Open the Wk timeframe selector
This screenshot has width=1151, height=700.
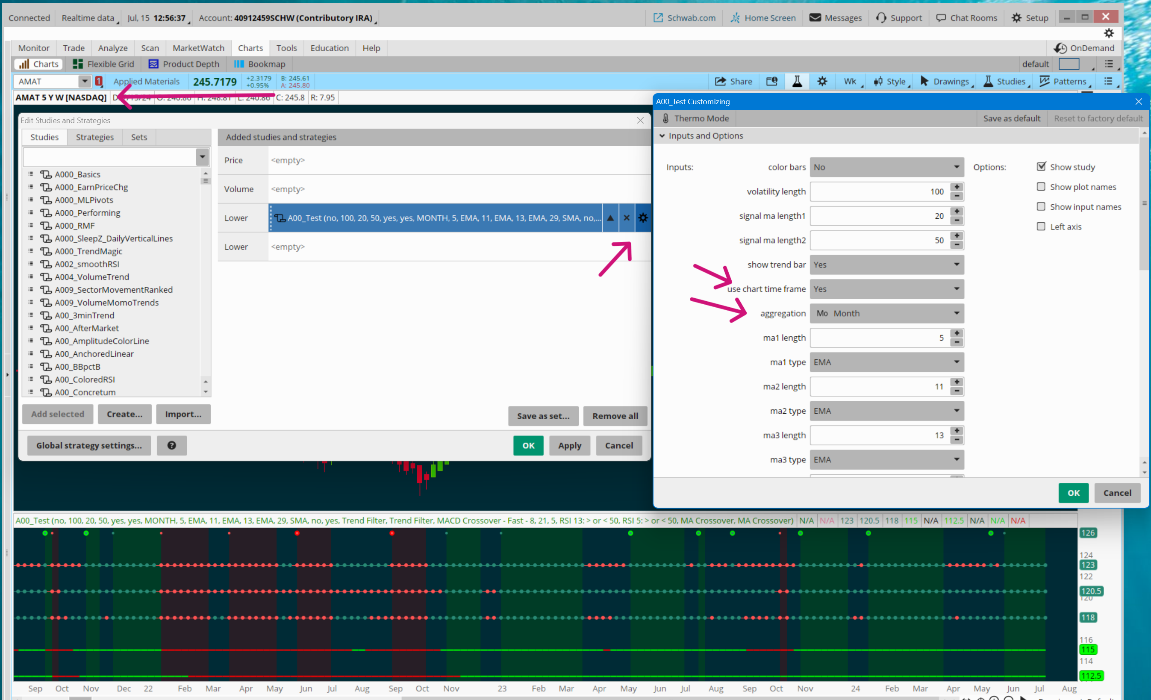point(852,81)
